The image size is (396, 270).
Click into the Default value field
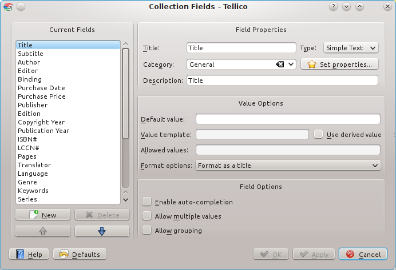click(288, 119)
